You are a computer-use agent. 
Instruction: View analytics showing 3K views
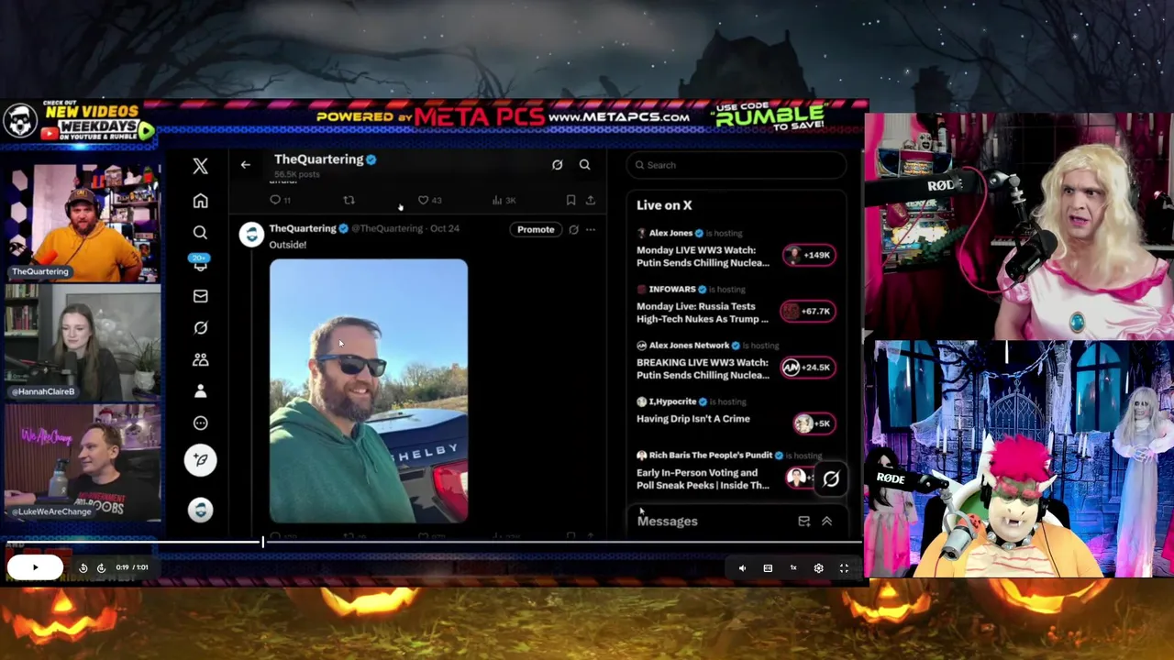coord(504,200)
